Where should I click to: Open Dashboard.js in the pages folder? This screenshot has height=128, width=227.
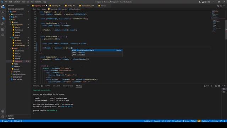pyautogui.click(x=20, y=51)
